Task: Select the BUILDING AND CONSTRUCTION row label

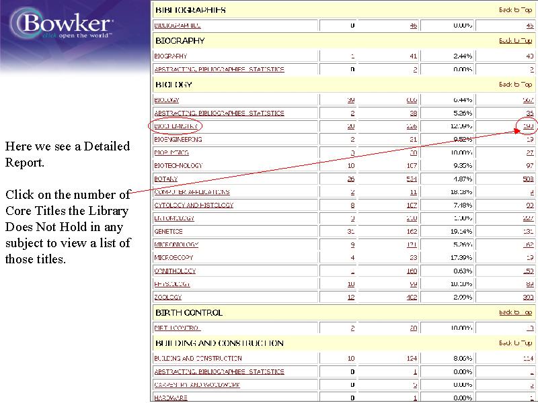Action: tap(198, 359)
